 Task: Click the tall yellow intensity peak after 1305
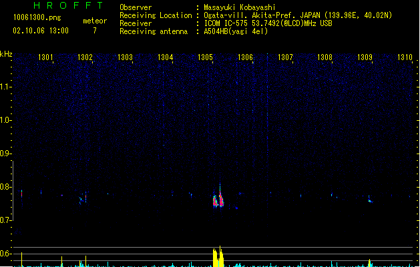pos(218,257)
